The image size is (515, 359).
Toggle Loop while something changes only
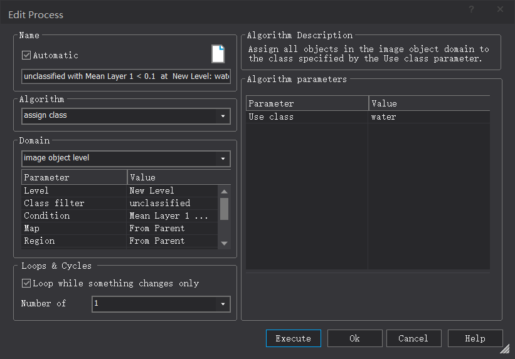coord(26,283)
